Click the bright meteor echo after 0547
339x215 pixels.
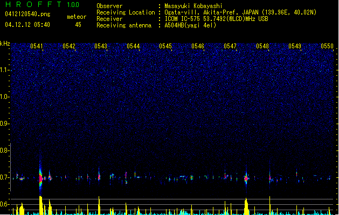click(246, 178)
